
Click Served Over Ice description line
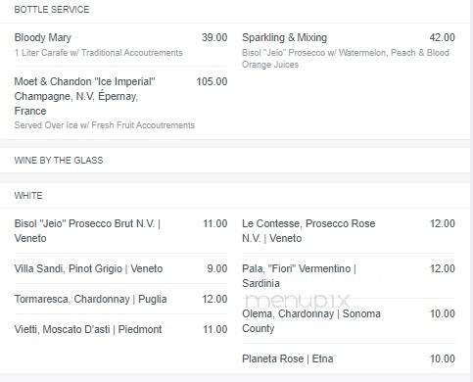(x=105, y=125)
